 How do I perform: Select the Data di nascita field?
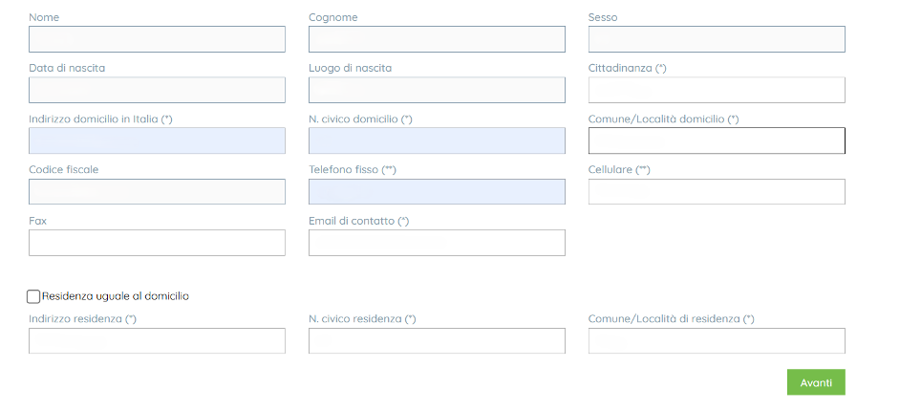point(157,90)
